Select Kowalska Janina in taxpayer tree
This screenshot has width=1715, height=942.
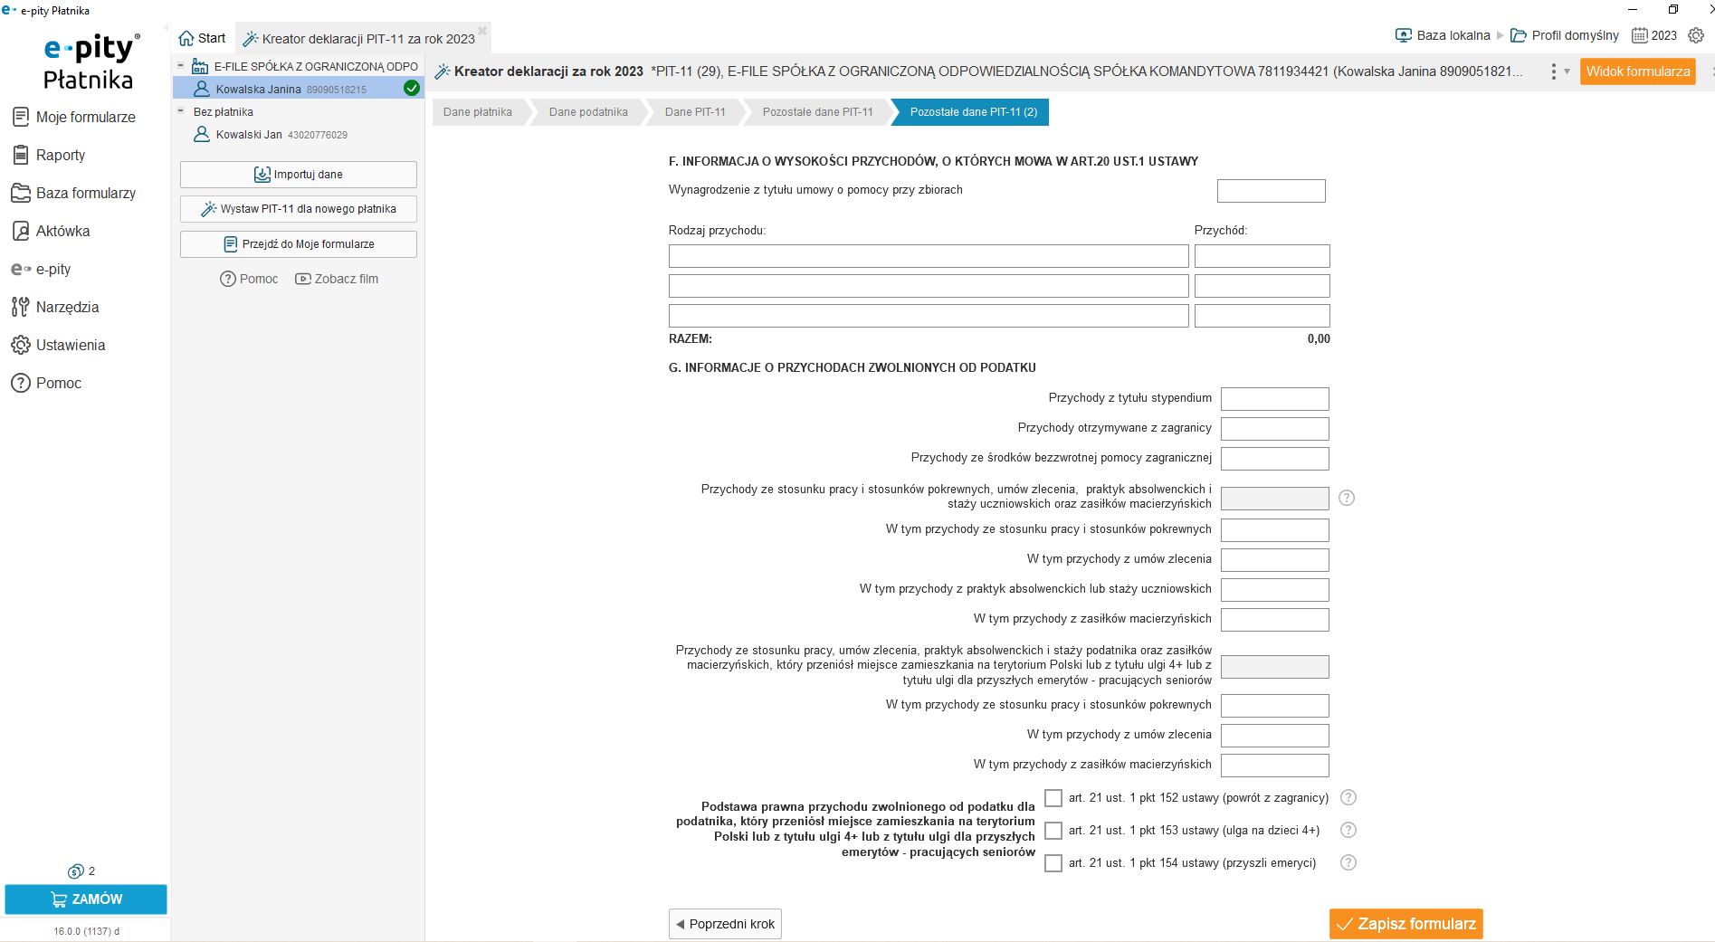[x=298, y=89]
